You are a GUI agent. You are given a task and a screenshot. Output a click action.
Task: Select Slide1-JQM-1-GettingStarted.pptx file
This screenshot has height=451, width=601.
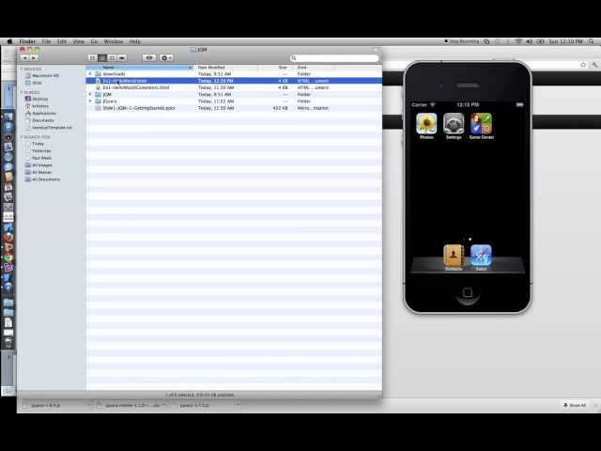coord(234,108)
